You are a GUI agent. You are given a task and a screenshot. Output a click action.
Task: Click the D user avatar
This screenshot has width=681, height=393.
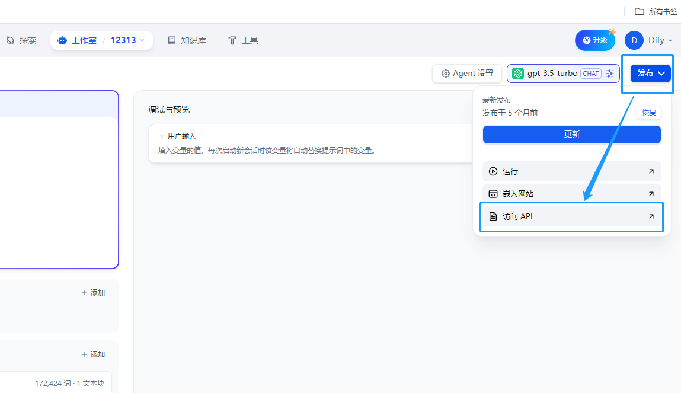coord(634,40)
